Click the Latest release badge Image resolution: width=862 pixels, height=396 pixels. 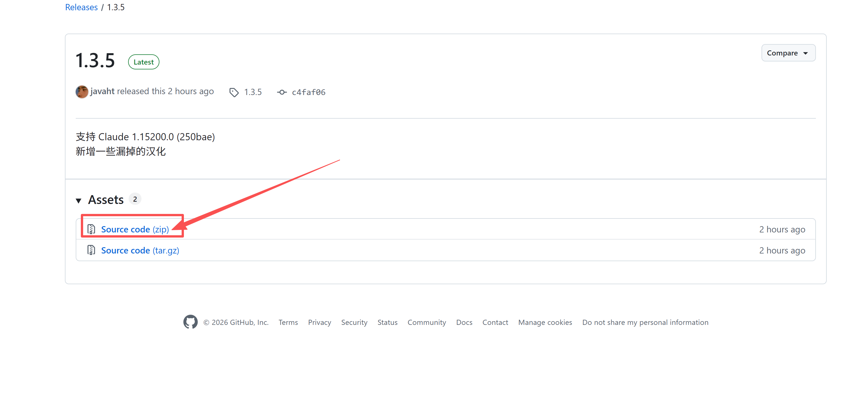[143, 62]
